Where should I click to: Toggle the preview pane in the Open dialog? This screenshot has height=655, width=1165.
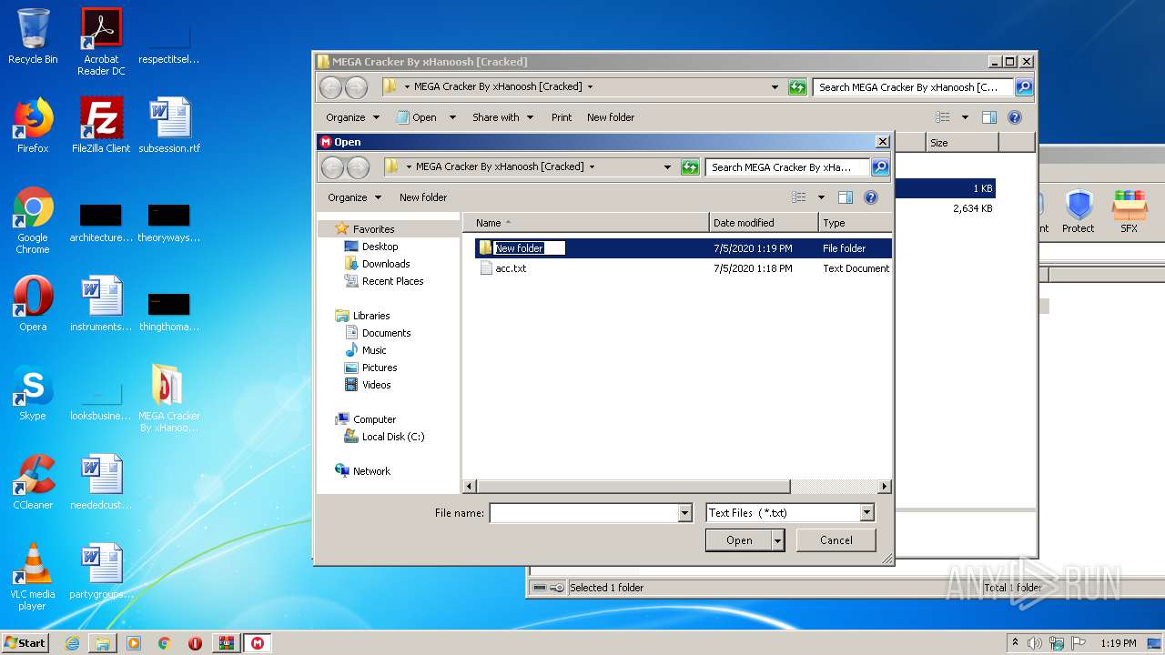coord(846,197)
